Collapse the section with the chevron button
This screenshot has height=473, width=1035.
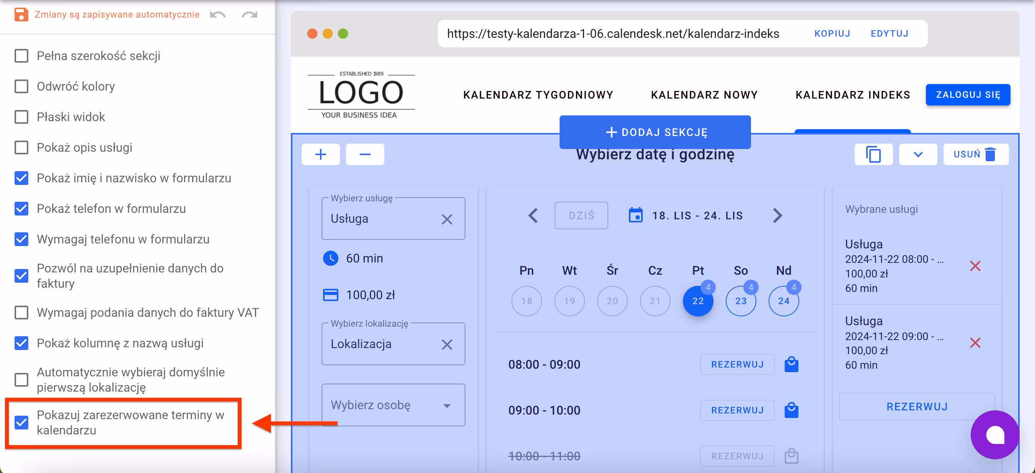(917, 154)
